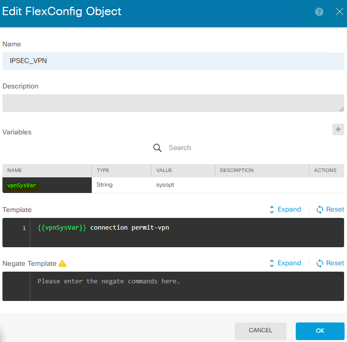This screenshot has width=347, height=342.
Task: Focus the Name field containing IPSEC_VPN
Action: tap(173, 61)
